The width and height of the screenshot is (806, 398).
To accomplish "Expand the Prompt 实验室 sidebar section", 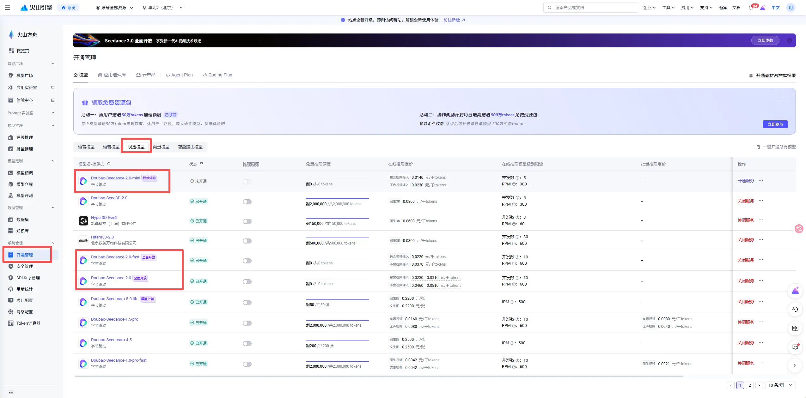I will (x=53, y=113).
